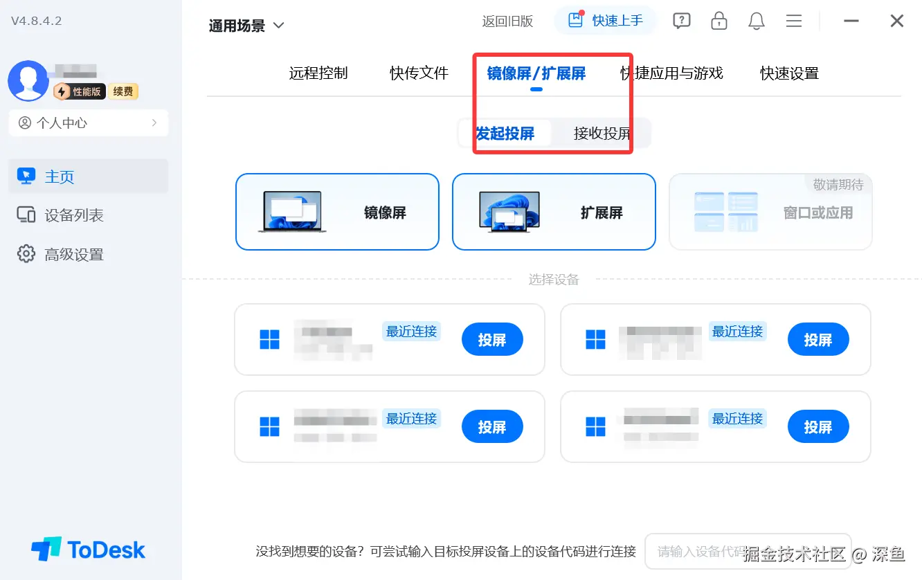The width and height of the screenshot is (922, 580).
Task: Click the user avatar picture
Action: click(x=28, y=81)
